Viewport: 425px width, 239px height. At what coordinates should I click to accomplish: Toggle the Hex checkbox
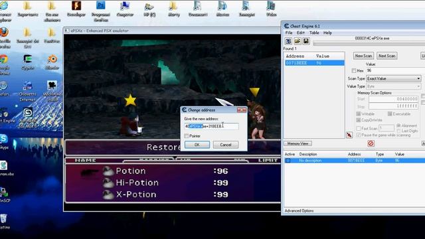(x=354, y=70)
